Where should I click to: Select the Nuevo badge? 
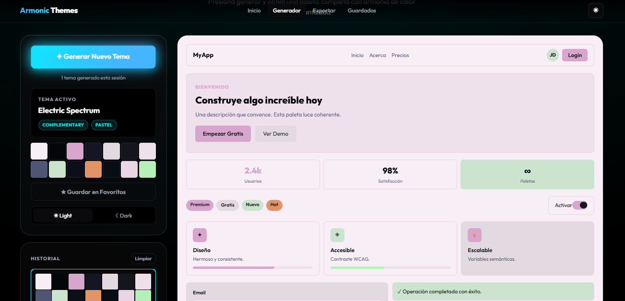click(x=252, y=205)
